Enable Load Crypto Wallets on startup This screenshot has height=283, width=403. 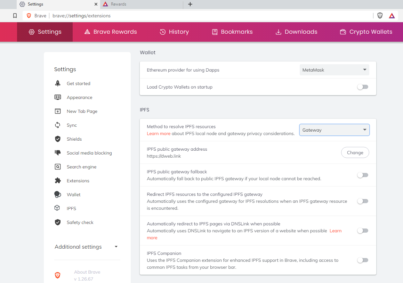[x=362, y=87]
